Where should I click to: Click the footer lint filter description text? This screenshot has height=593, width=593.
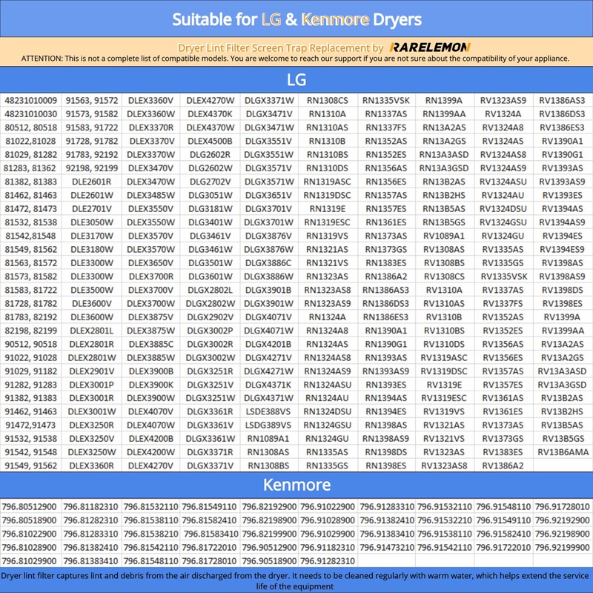[295, 581]
